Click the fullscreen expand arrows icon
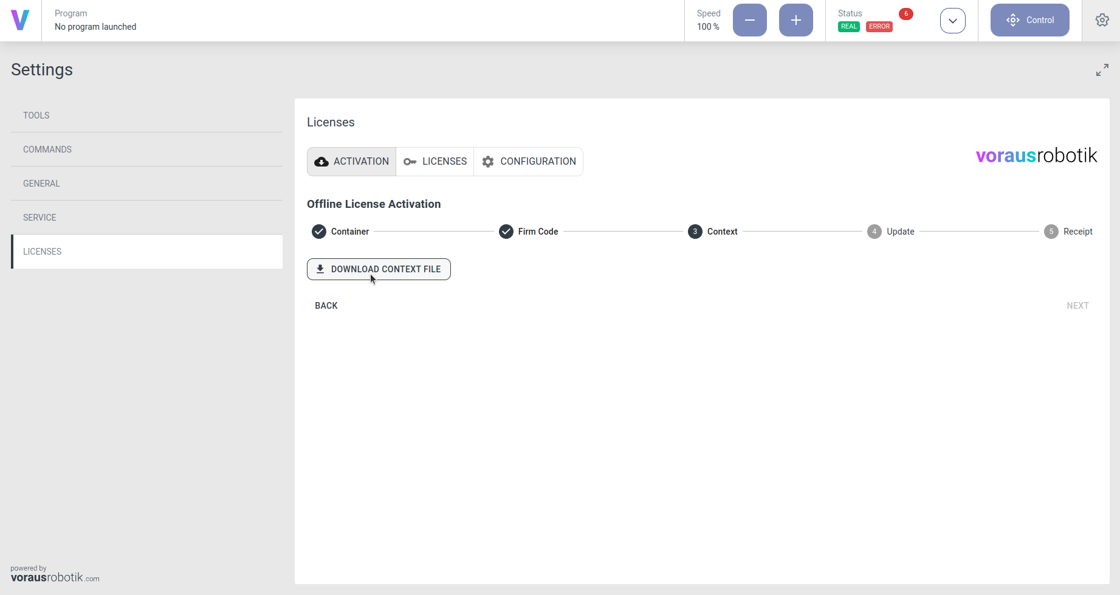 (1102, 70)
